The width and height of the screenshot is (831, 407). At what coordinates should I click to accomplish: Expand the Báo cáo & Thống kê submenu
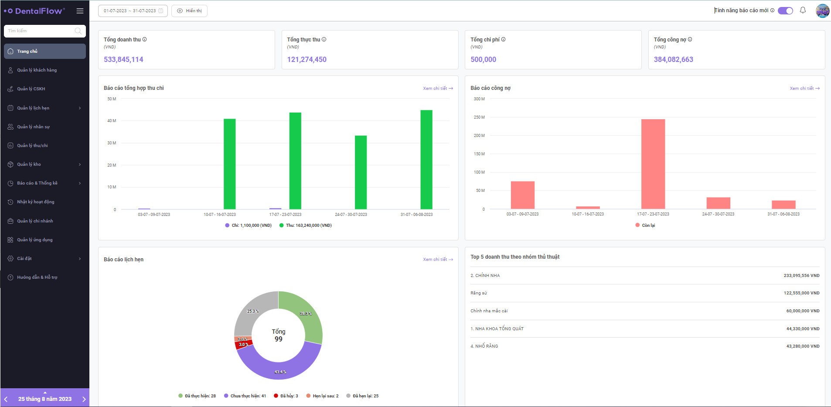[80, 183]
